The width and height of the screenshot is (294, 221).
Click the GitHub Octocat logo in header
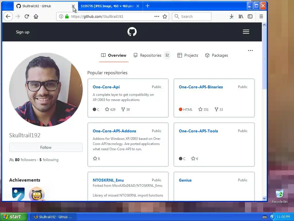[x=132, y=32]
